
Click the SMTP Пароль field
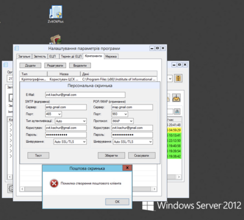point(66,135)
